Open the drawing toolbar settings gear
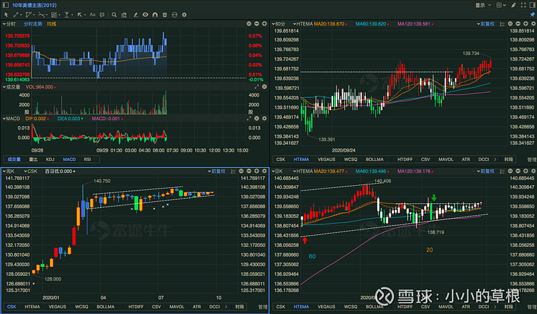 [x=184, y=15]
